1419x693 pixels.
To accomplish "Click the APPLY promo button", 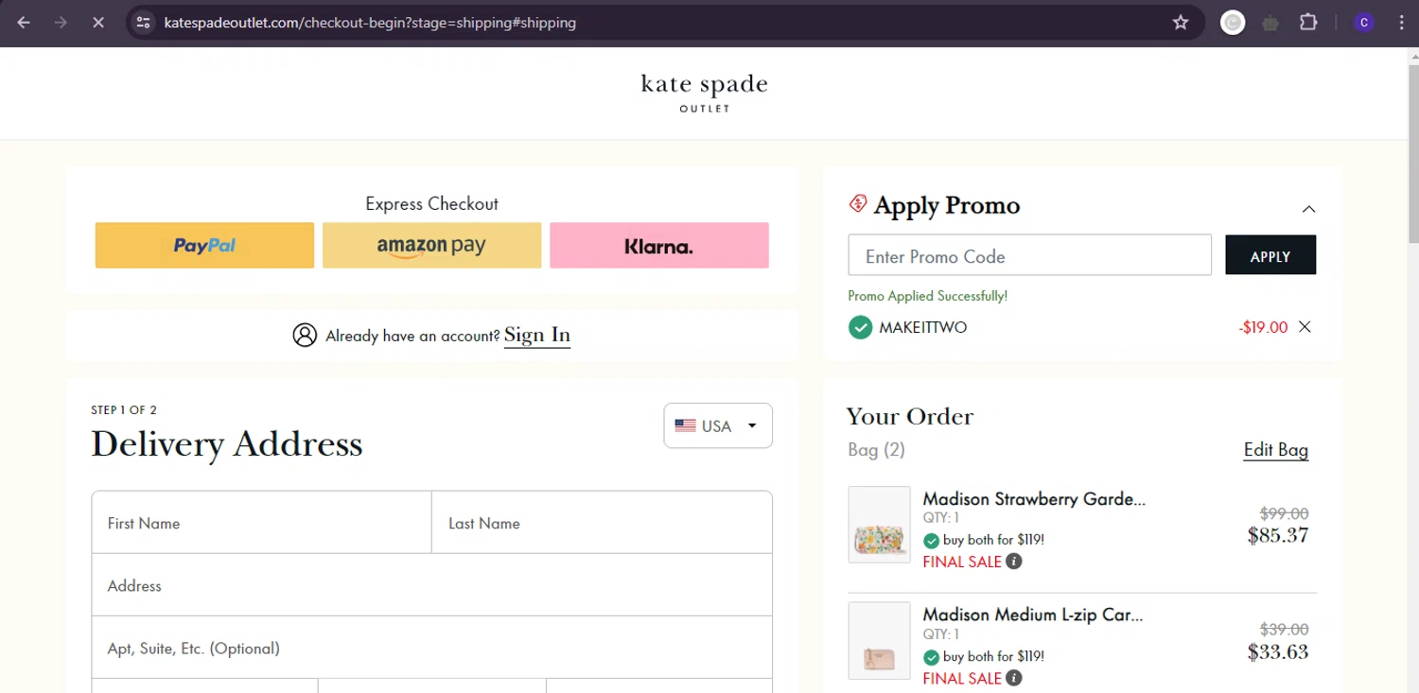I will click(1270, 255).
